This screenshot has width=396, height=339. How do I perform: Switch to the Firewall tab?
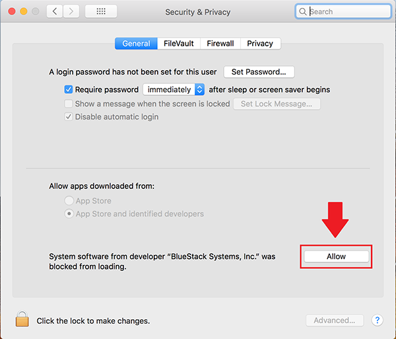tap(220, 44)
